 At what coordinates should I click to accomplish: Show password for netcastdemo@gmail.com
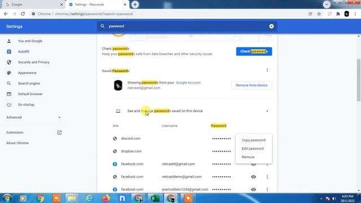(253, 176)
